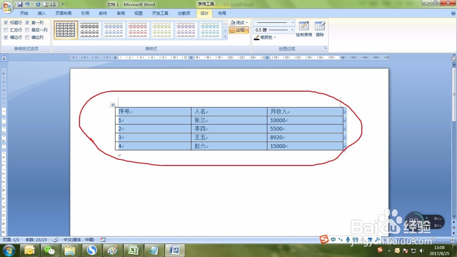Undo the last action

click(x=27, y=5)
